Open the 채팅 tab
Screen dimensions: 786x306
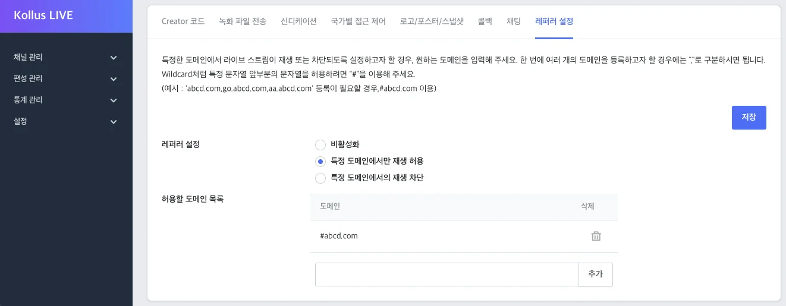tap(514, 21)
